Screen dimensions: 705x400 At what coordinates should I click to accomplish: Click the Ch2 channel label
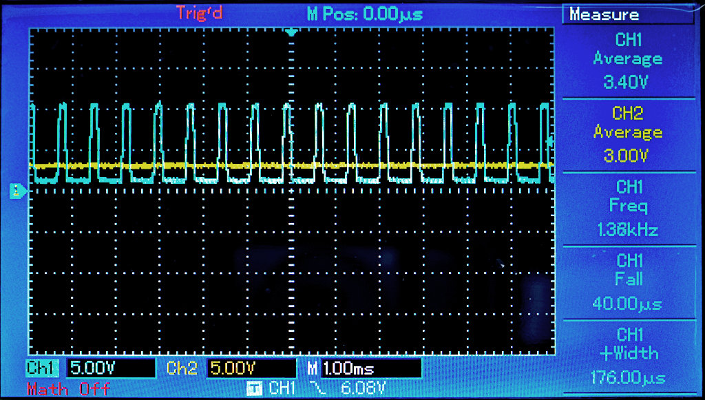(x=182, y=368)
